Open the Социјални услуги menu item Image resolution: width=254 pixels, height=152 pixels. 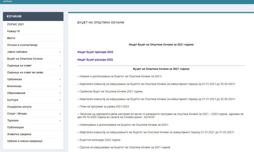tap(33, 107)
